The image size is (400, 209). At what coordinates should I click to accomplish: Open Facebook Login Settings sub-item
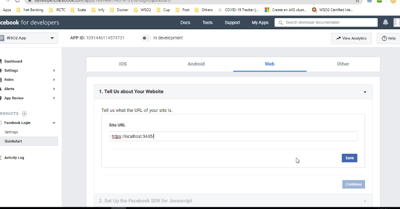point(11,132)
